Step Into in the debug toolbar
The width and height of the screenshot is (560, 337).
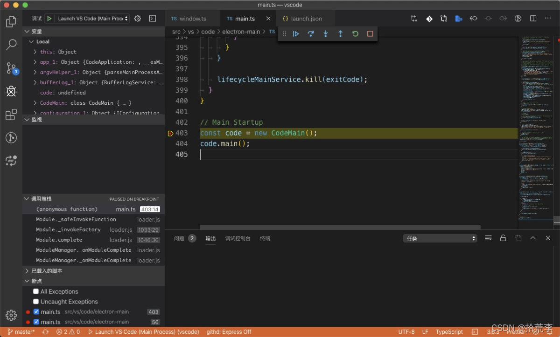click(326, 34)
